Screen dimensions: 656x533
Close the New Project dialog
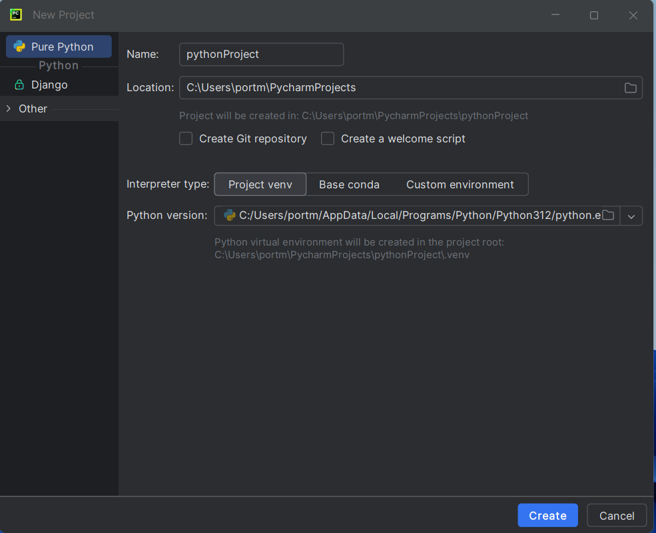pyautogui.click(x=633, y=15)
